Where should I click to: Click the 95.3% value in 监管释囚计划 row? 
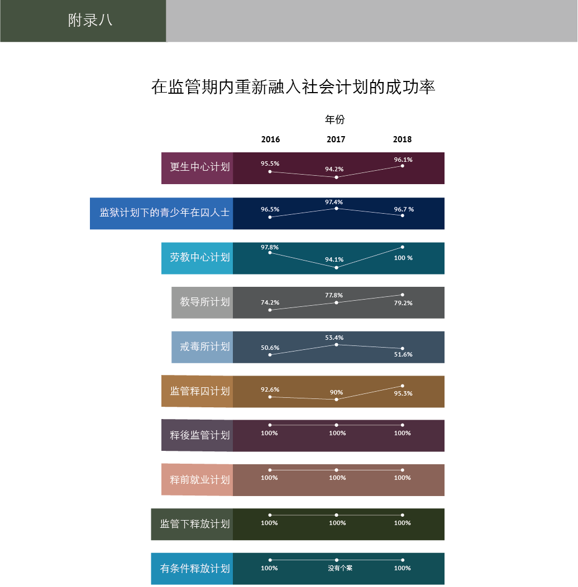402,393
